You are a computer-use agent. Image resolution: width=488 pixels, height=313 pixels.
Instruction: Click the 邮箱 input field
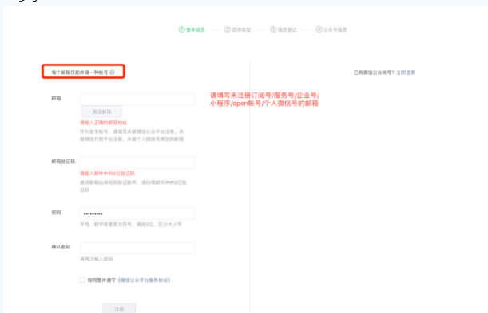(137, 99)
